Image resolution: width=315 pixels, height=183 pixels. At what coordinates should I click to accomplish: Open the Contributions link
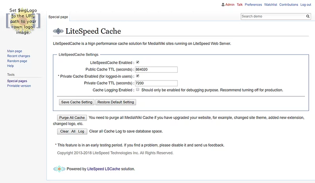point(289,5)
